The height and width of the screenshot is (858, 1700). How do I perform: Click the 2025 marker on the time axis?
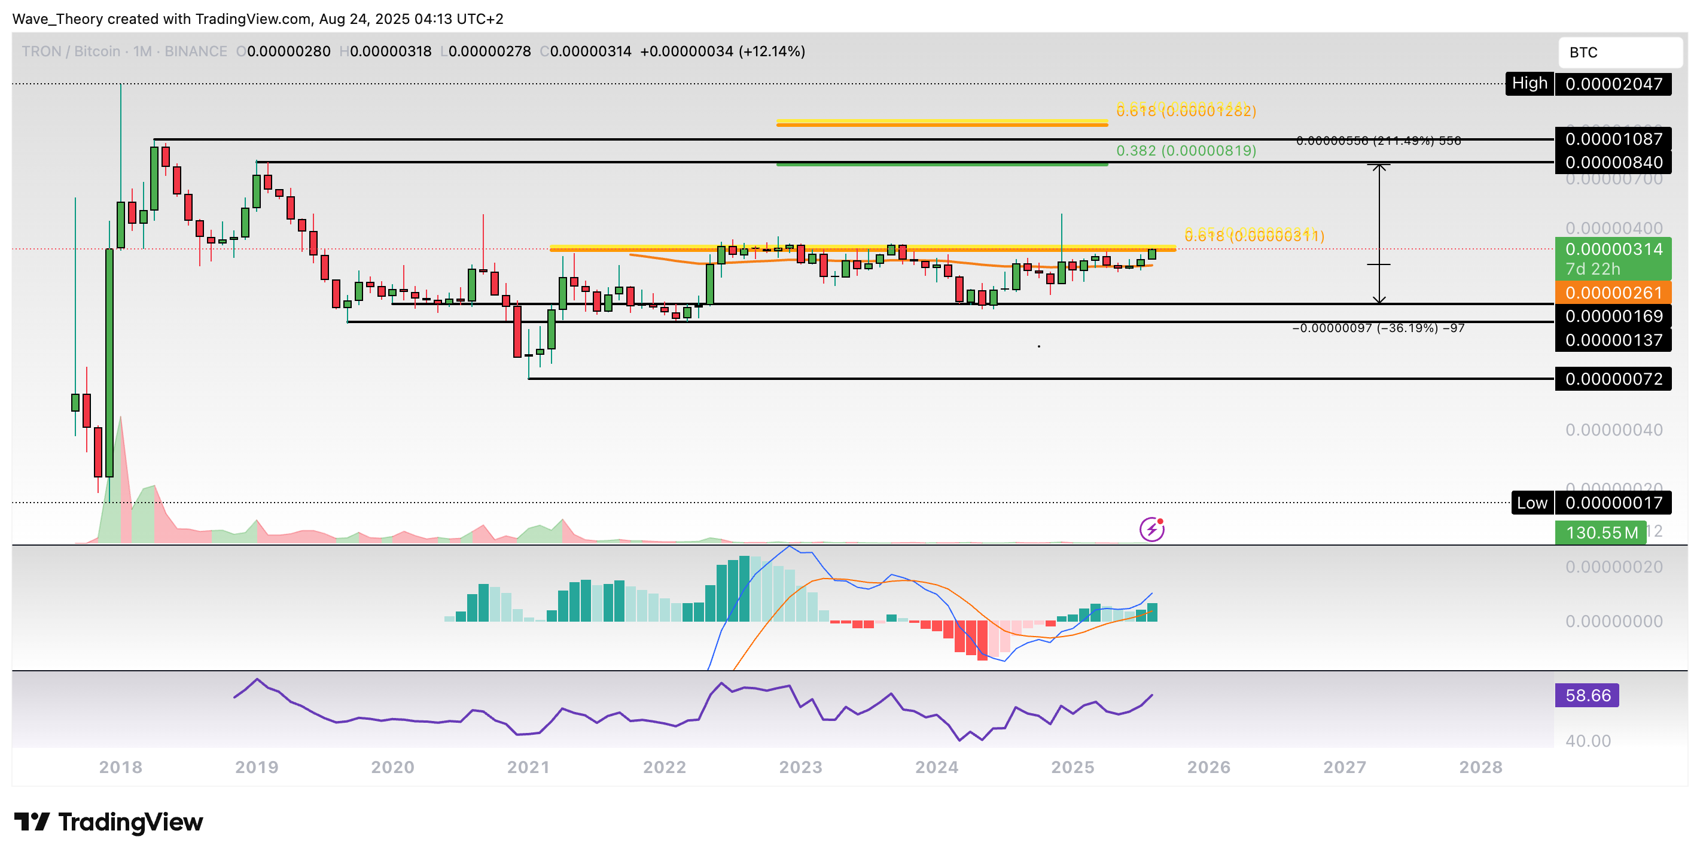[1073, 767]
